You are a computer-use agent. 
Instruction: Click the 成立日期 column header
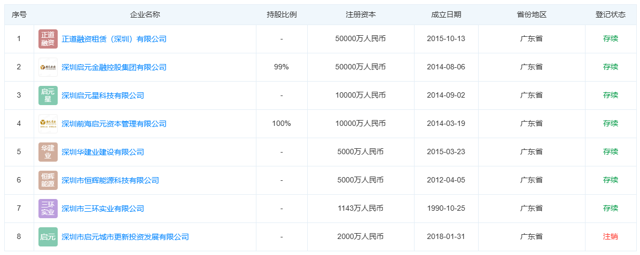tap(446, 14)
